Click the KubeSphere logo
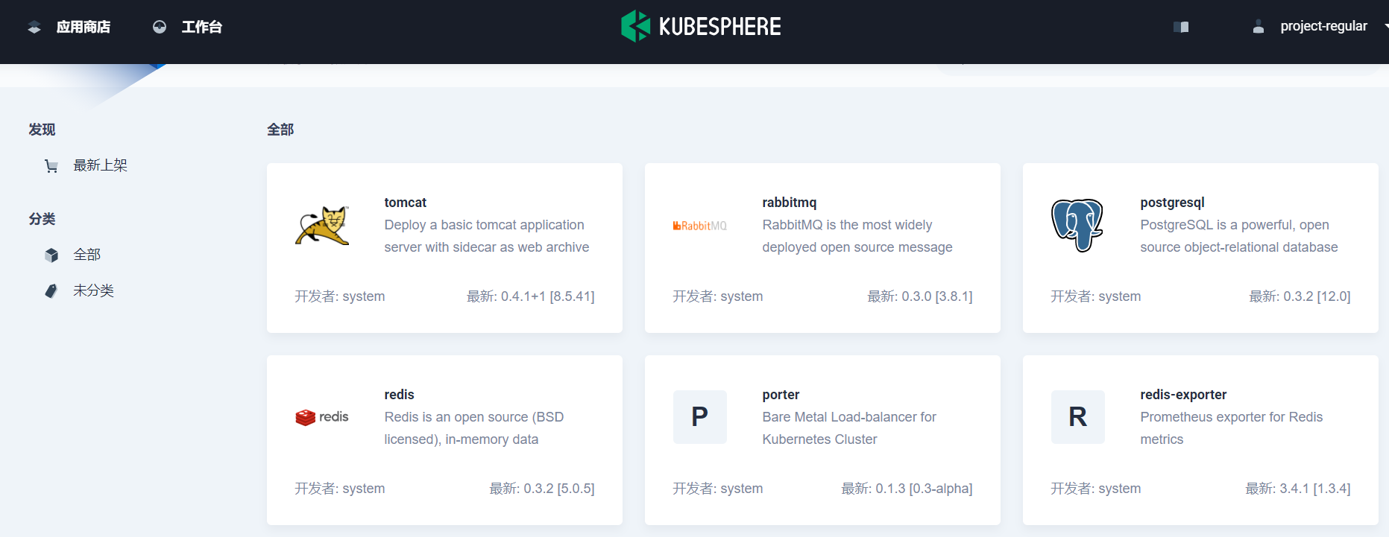Screen dimensions: 1389x537 [x=701, y=27]
